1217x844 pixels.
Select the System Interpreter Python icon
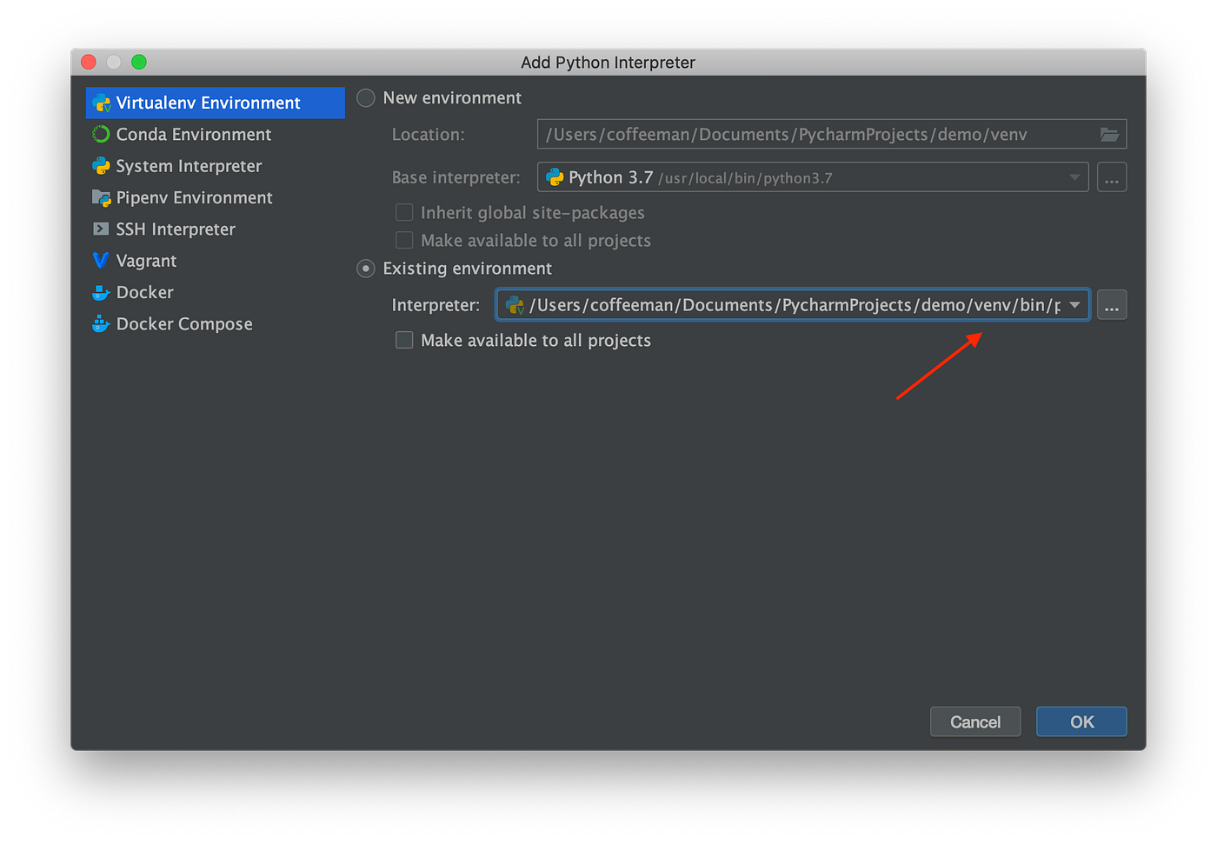coord(100,165)
